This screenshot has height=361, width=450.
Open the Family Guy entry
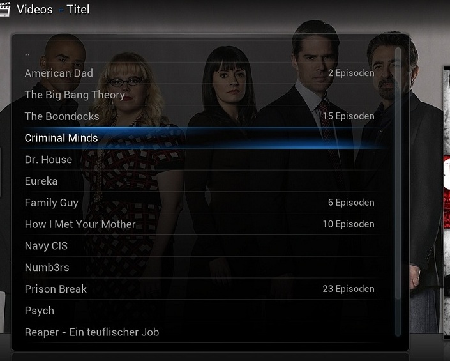pyautogui.click(x=202, y=203)
